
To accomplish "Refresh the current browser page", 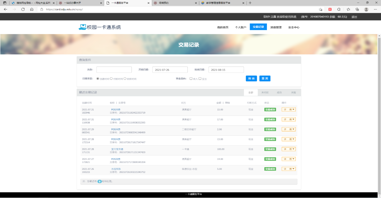I will click(23, 9).
